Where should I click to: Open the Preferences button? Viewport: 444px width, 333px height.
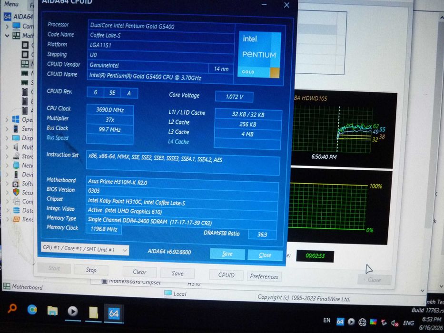(x=264, y=276)
